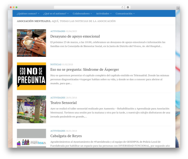Click excerpt starting 'Agradecimientos al Ayuntamiento'
Viewport: 188px width, 159px height.
[110, 144]
